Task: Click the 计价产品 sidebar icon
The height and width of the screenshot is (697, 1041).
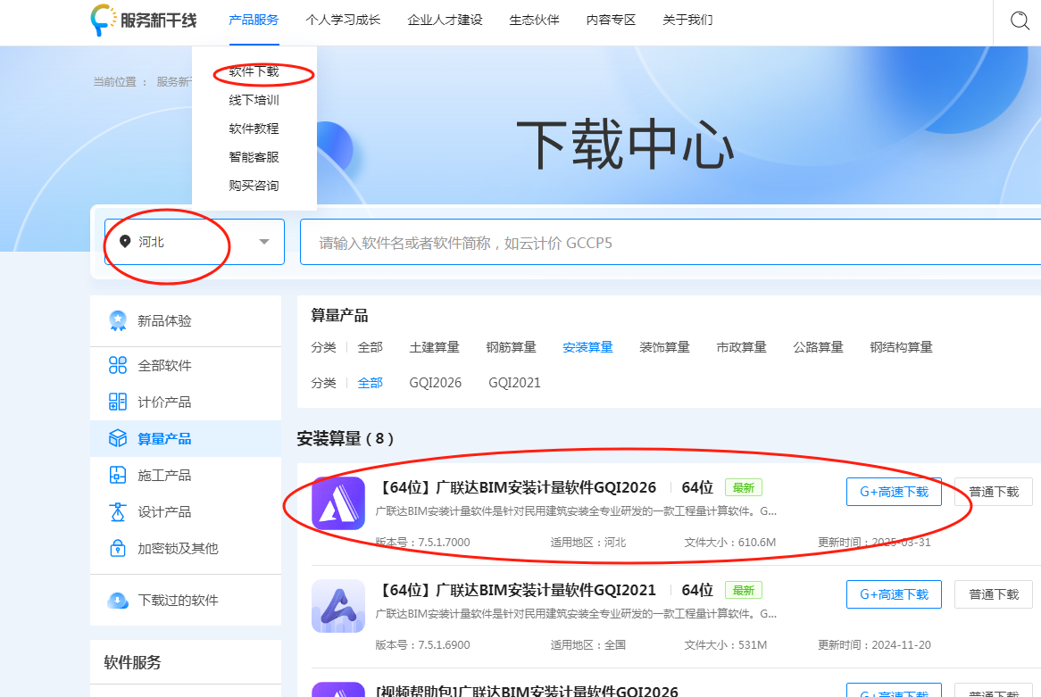Action: pos(118,402)
